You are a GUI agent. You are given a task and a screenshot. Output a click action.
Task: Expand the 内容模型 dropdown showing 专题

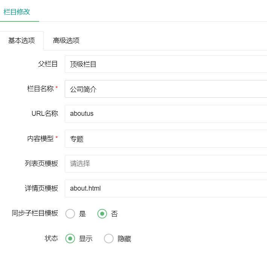(x=166, y=139)
